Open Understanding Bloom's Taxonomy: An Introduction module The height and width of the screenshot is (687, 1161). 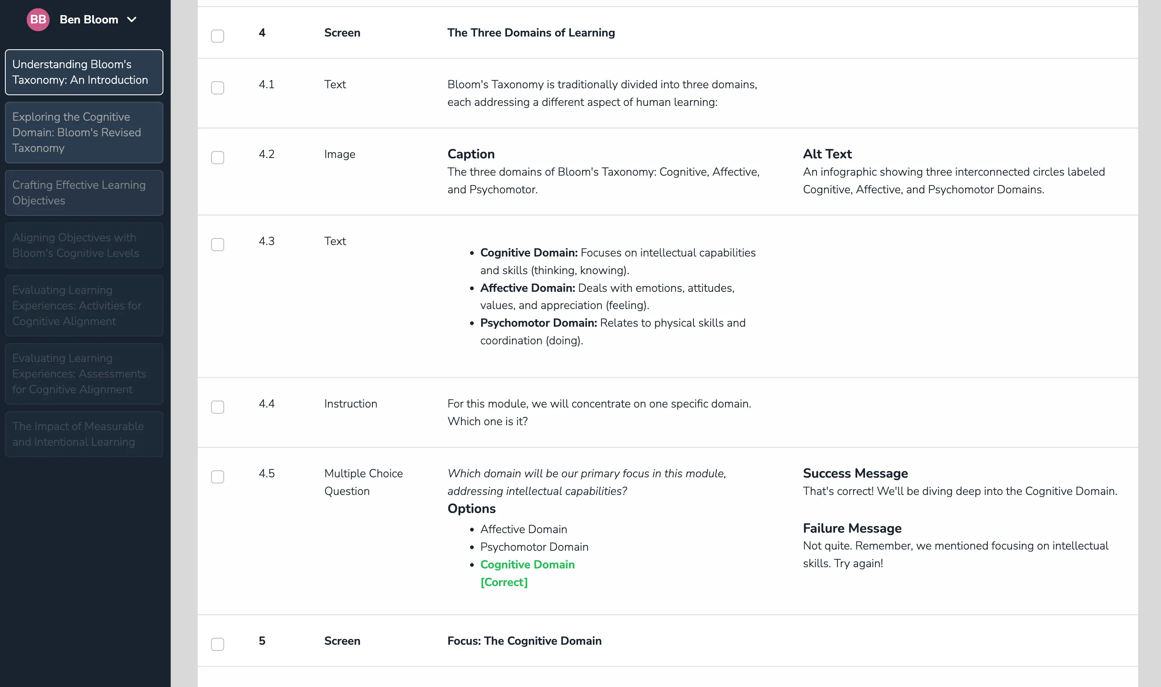pos(84,72)
